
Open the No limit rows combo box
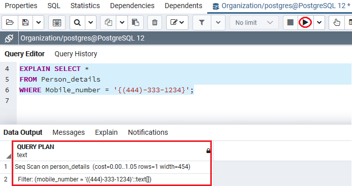[x=254, y=22]
